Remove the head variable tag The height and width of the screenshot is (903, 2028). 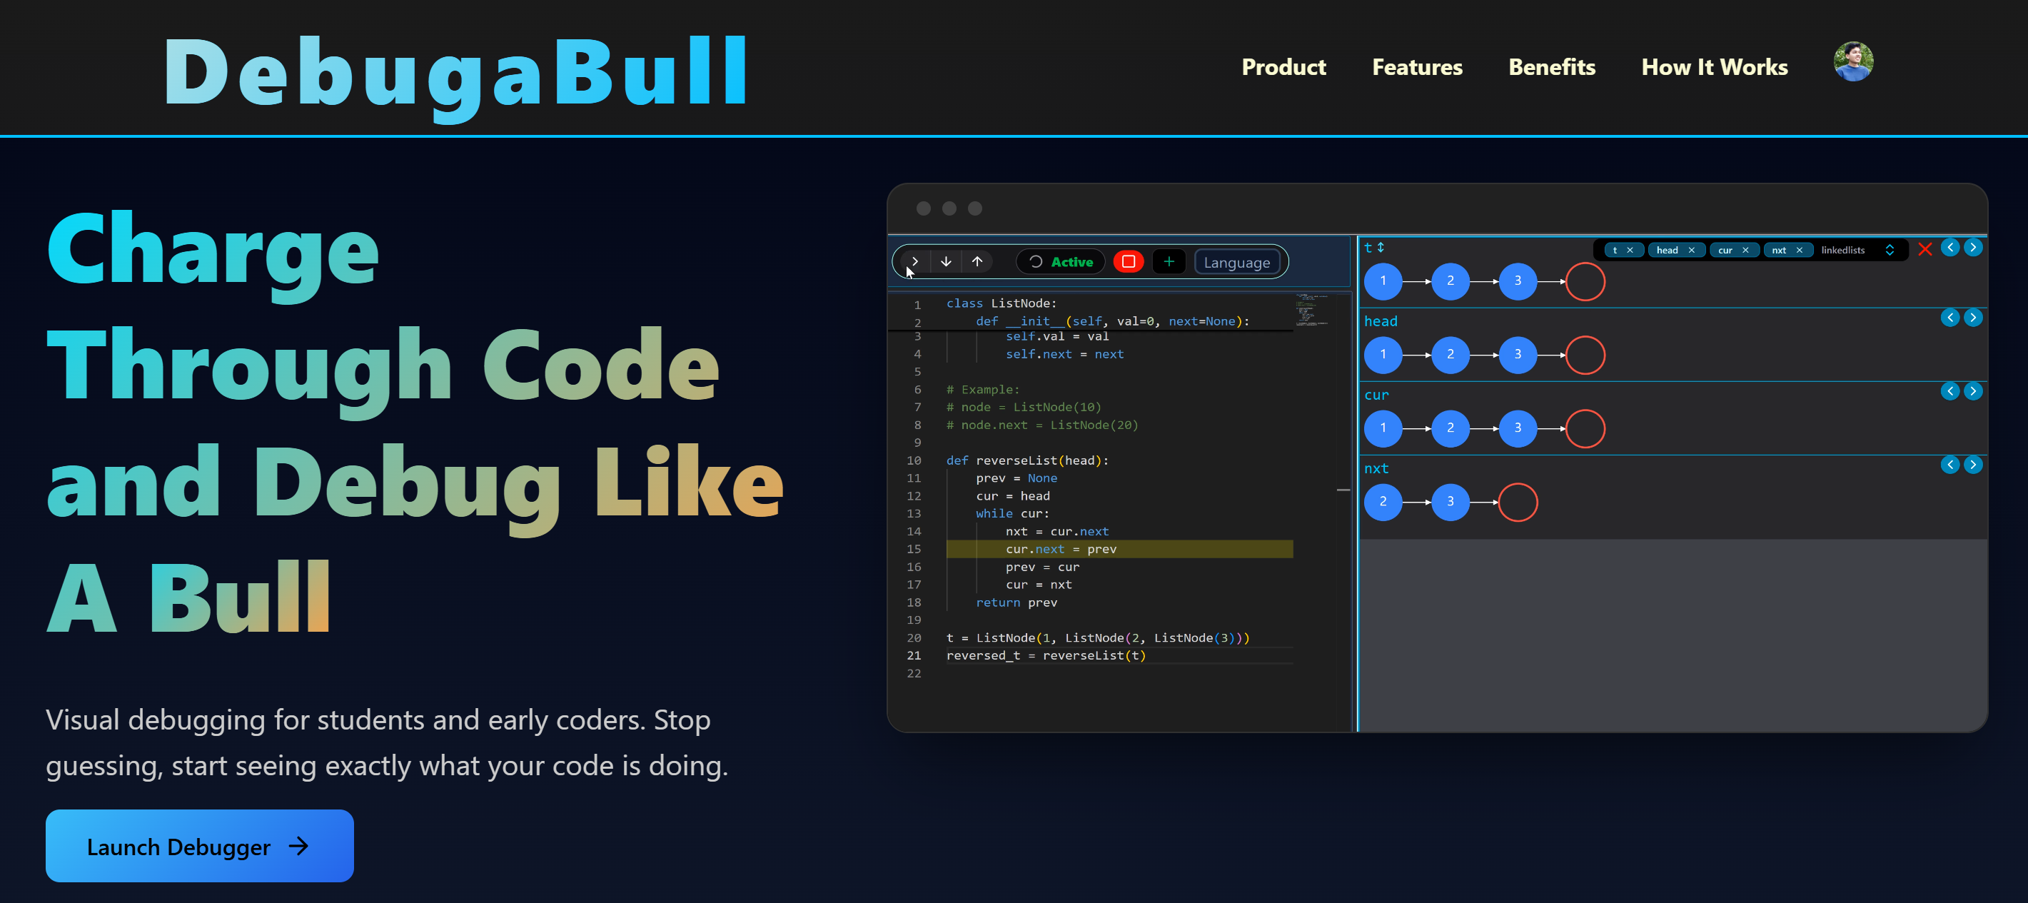pyautogui.click(x=1691, y=251)
